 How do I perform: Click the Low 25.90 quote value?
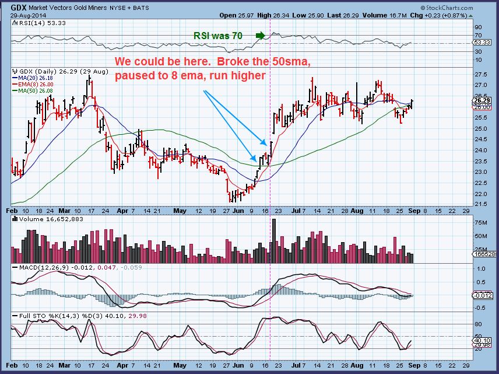tap(307, 15)
